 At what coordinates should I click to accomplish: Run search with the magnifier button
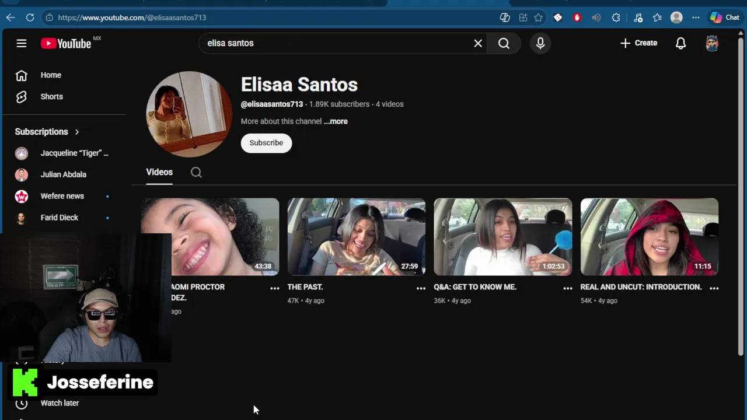(504, 43)
